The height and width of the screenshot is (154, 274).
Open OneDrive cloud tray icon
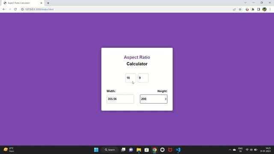(234, 150)
